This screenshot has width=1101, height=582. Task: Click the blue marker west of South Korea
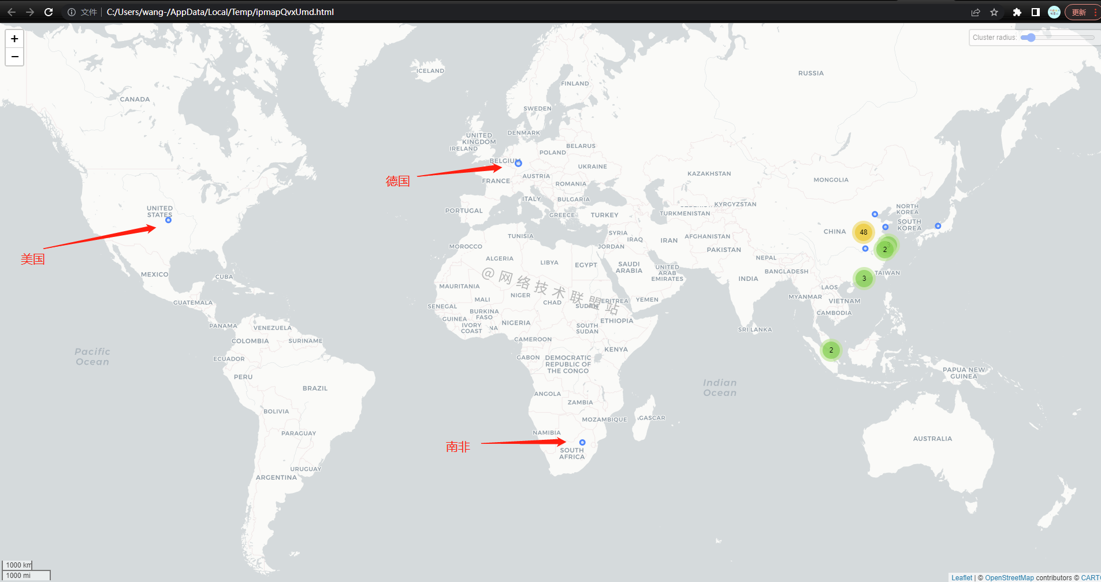pos(886,227)
